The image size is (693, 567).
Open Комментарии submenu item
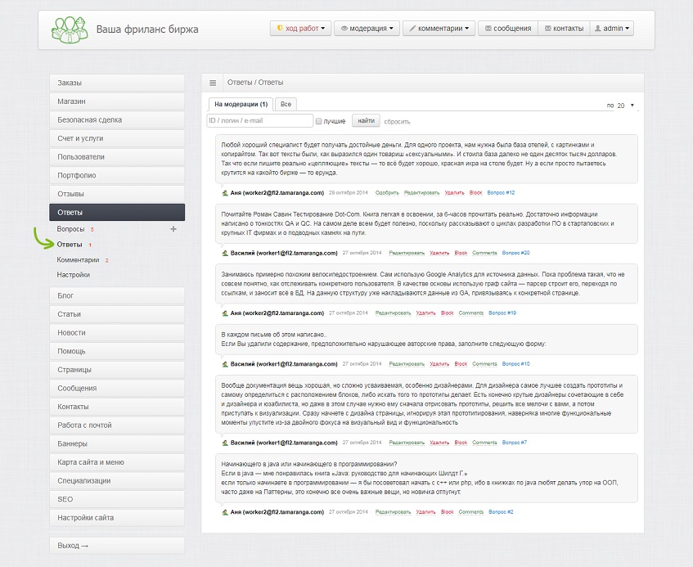[x=78, y=260]
